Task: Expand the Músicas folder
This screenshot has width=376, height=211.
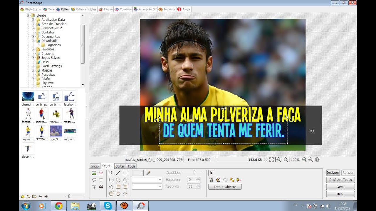Action: (x=33, y=70)
